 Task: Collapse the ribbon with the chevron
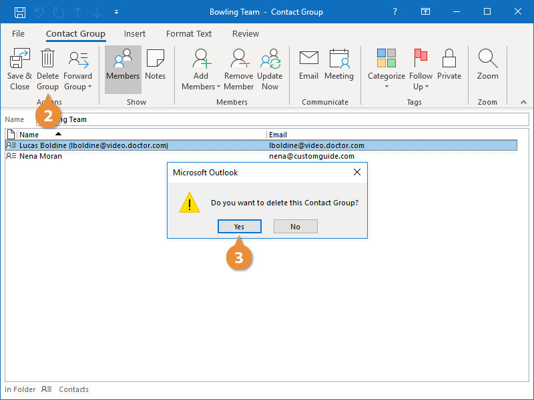(x=523, y=102)
